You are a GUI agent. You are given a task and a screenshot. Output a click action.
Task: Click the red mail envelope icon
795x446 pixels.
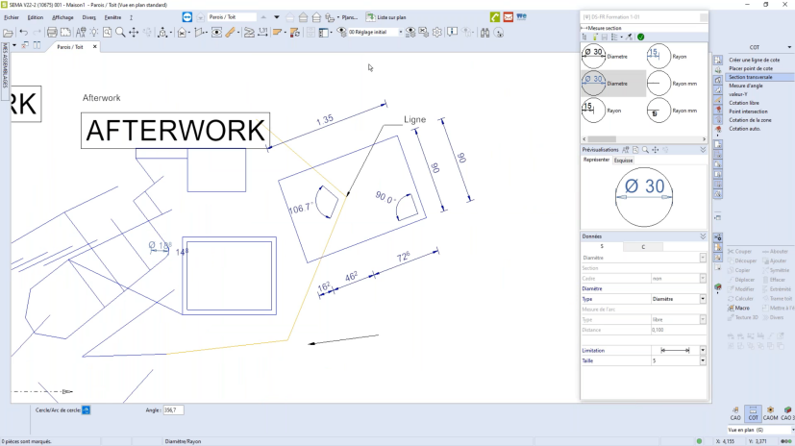(x=508, y=17)
